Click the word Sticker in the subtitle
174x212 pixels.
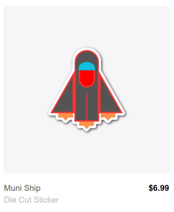46,200
